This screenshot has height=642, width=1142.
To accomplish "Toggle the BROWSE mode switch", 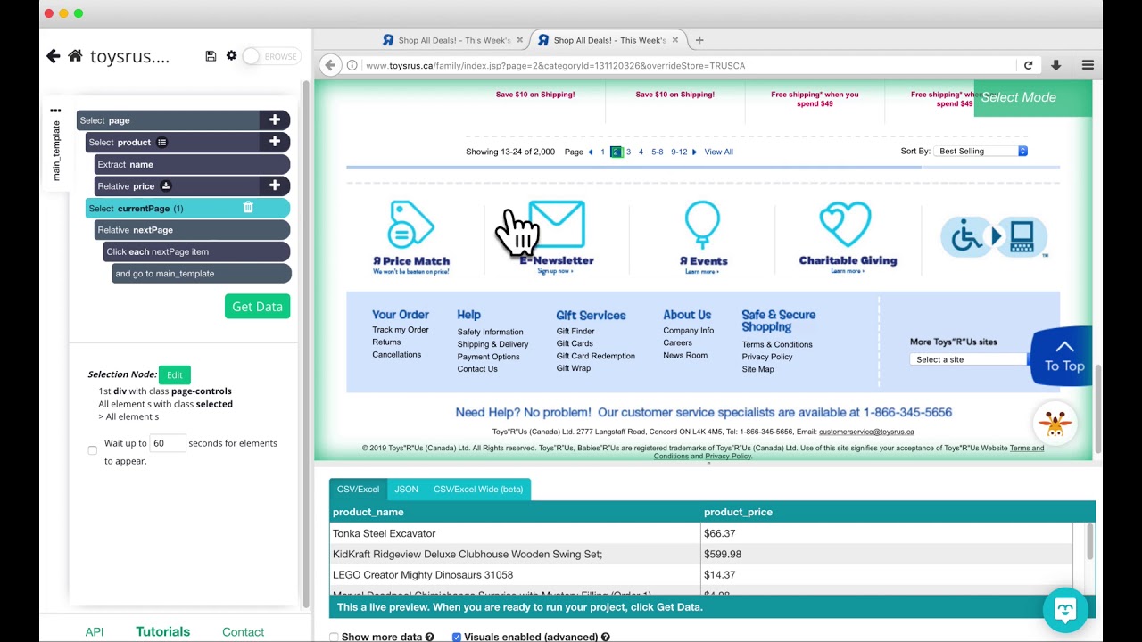I will click(x=271, y=56).
